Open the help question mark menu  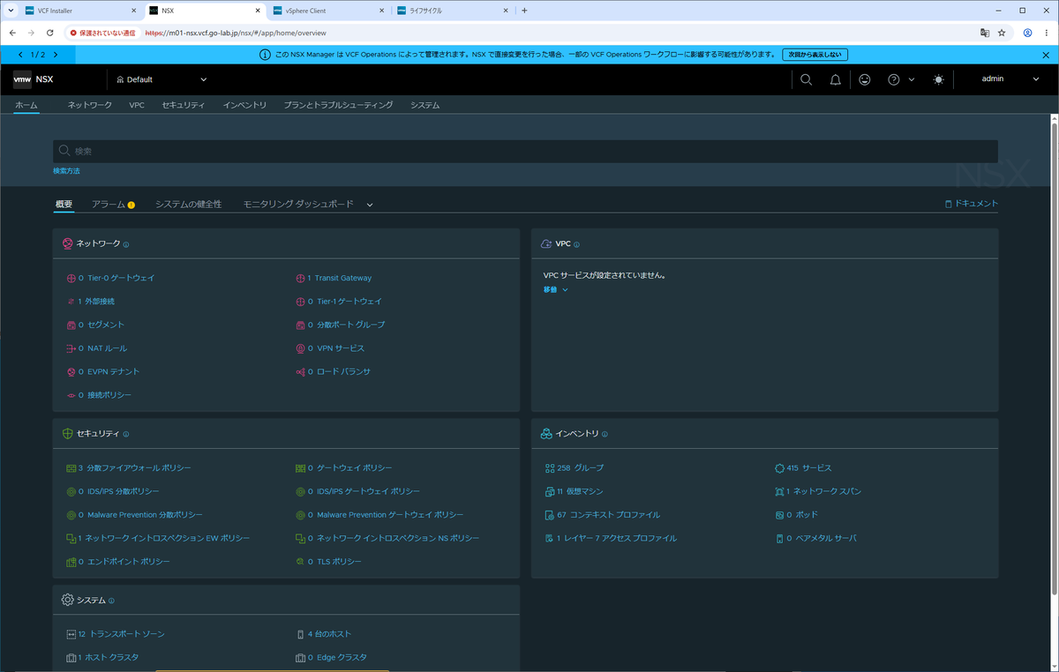pyautogui.click(x=900, y=79)
